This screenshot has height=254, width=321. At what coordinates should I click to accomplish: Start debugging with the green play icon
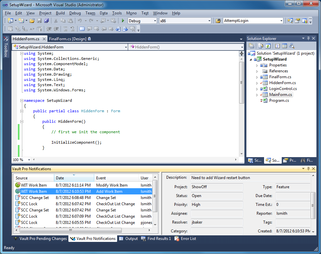tap(123, 21)
